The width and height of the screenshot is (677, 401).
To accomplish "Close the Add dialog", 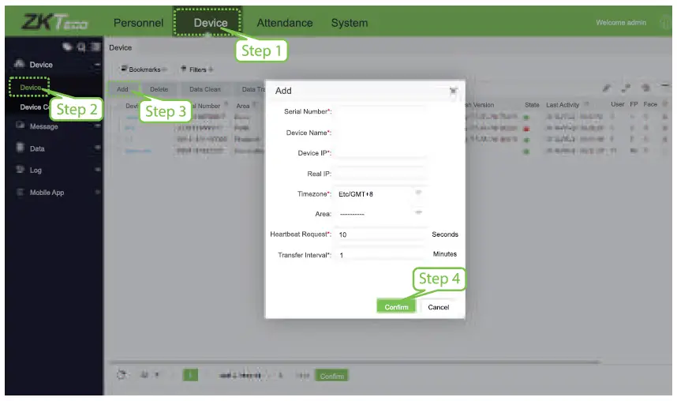I will tap(454, 91).
